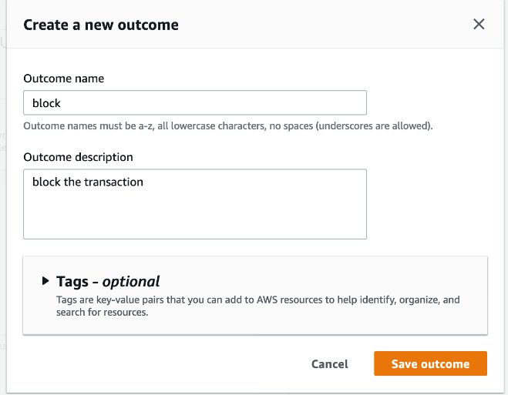Click the "Outcome name" field label

coord(64,79)
